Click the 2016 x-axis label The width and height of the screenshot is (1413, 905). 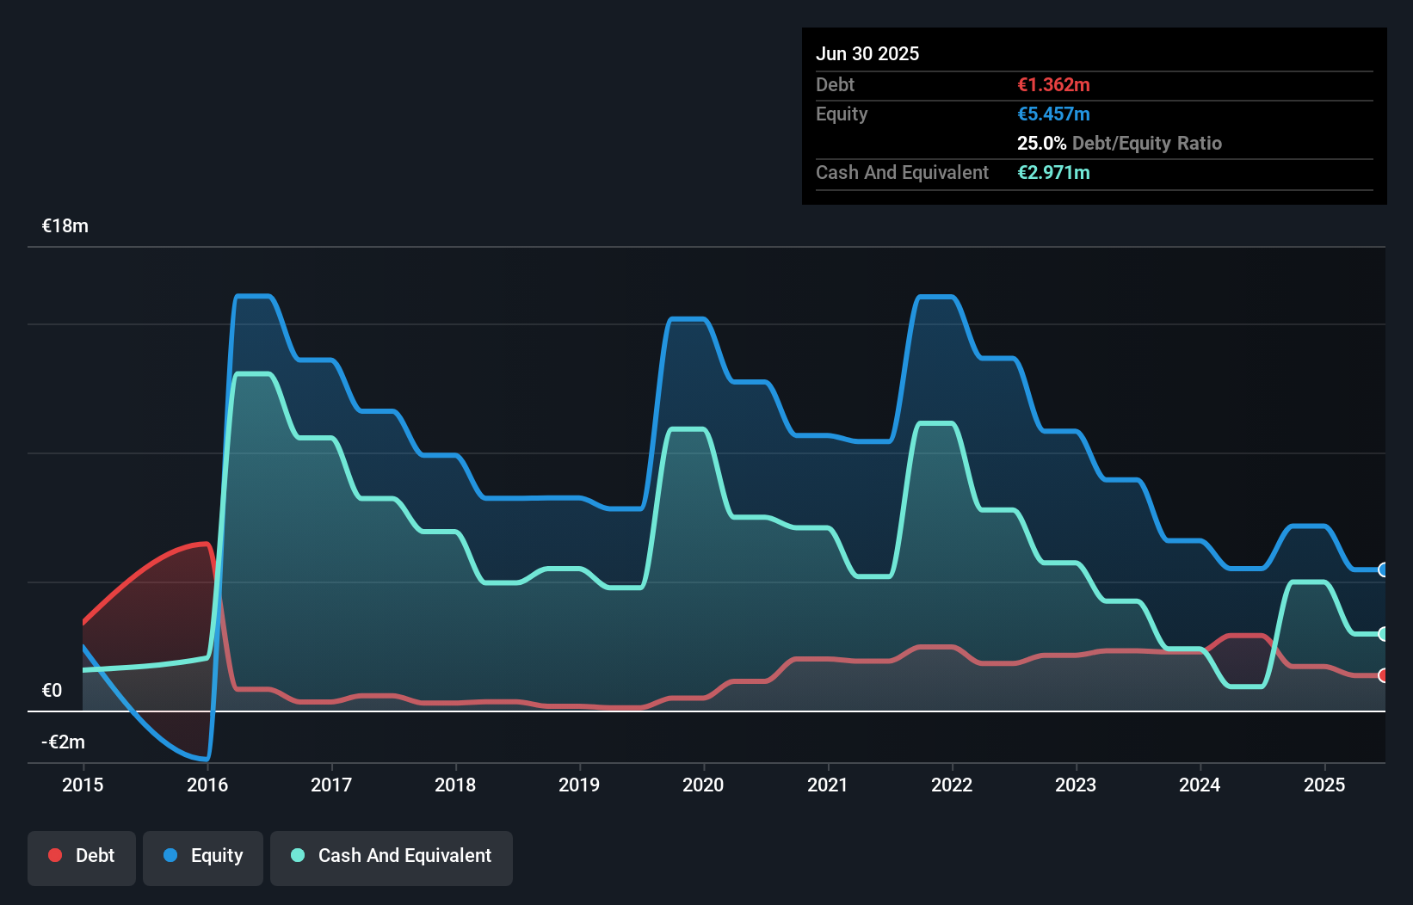(207, 785)
